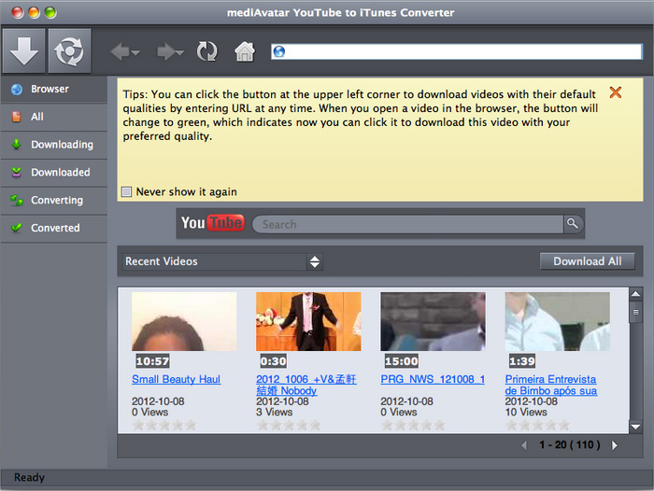Click the convert button in toolbar
This screenshot has width=654, height=491.
(69, 50)
